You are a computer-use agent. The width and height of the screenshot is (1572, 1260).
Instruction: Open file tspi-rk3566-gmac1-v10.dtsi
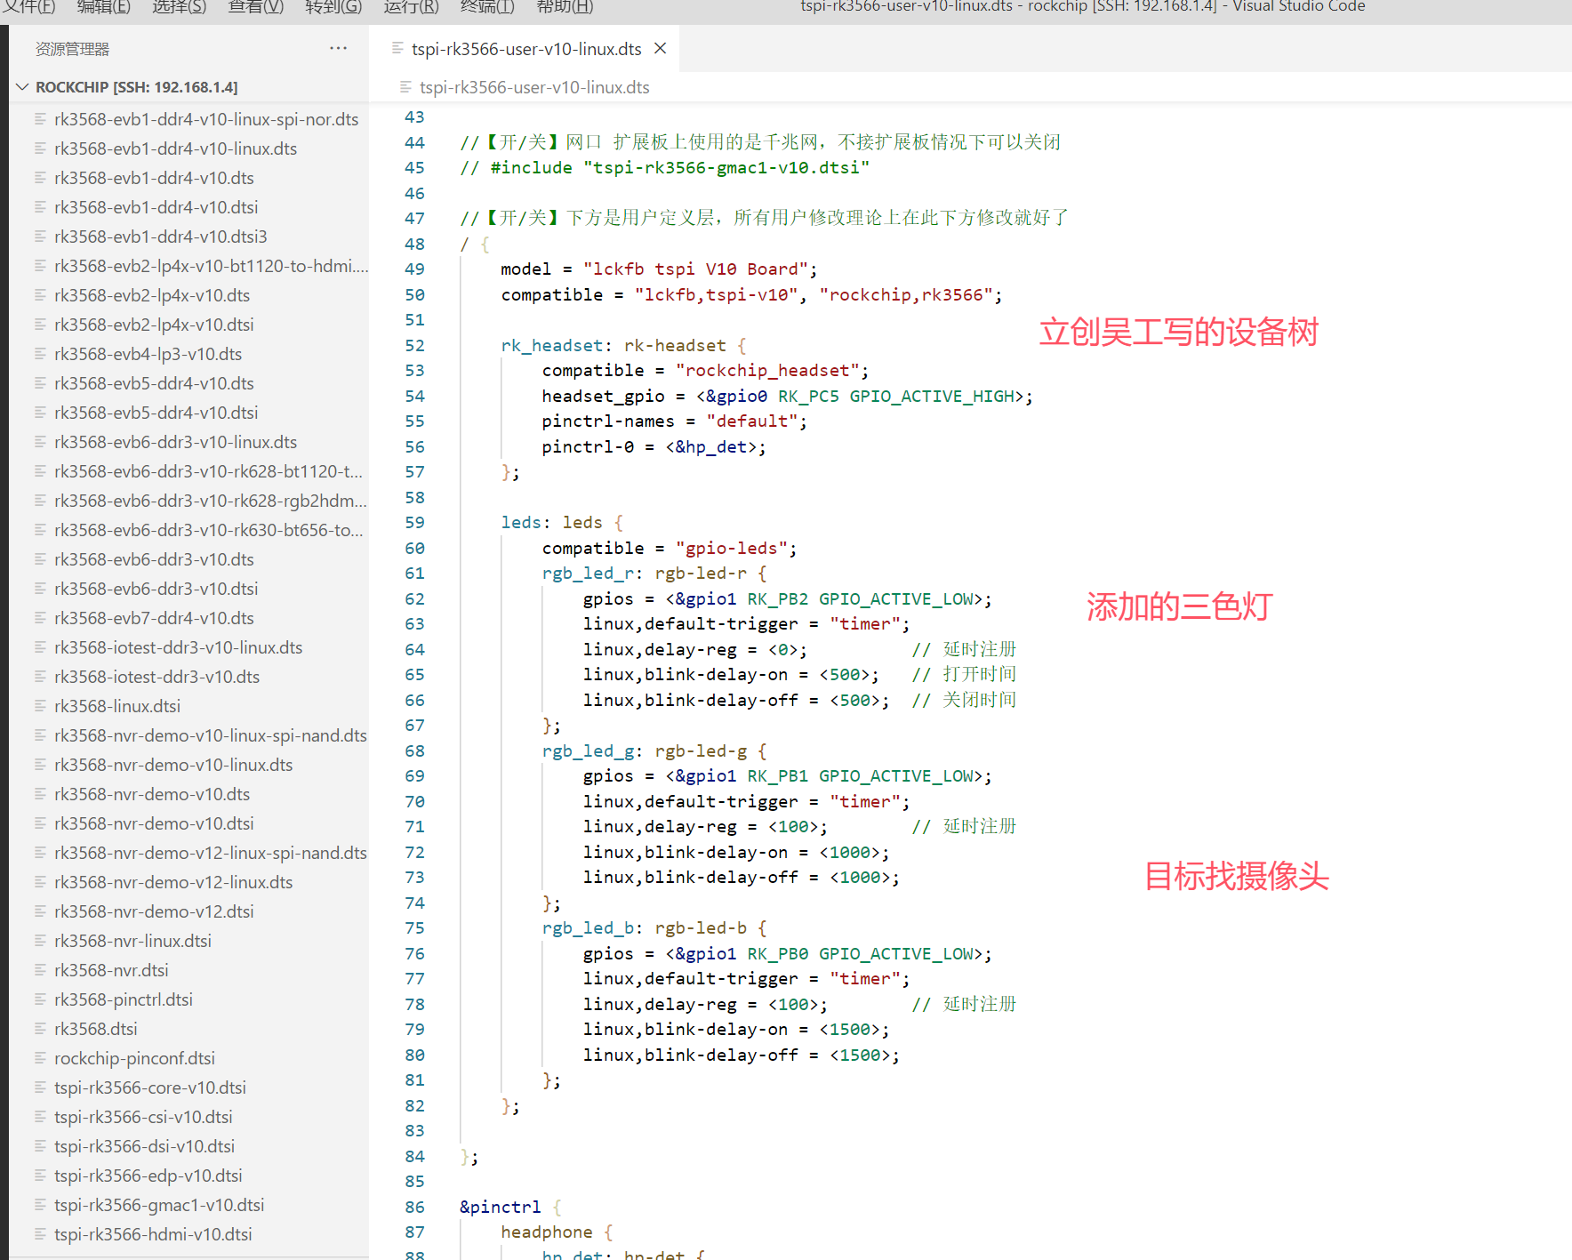[x=159, y=1205]
